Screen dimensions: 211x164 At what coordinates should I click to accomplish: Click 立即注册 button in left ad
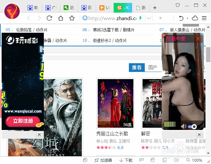[x=23, y=121]
